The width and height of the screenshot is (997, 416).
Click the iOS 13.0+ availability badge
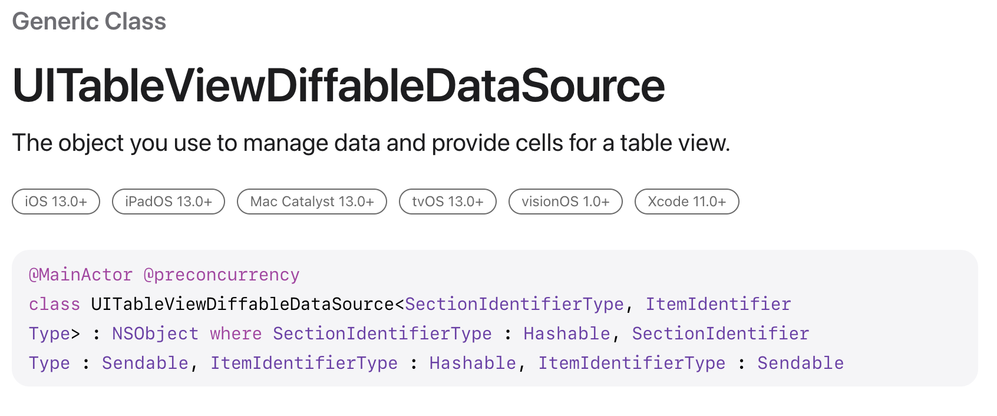(56, 202)
